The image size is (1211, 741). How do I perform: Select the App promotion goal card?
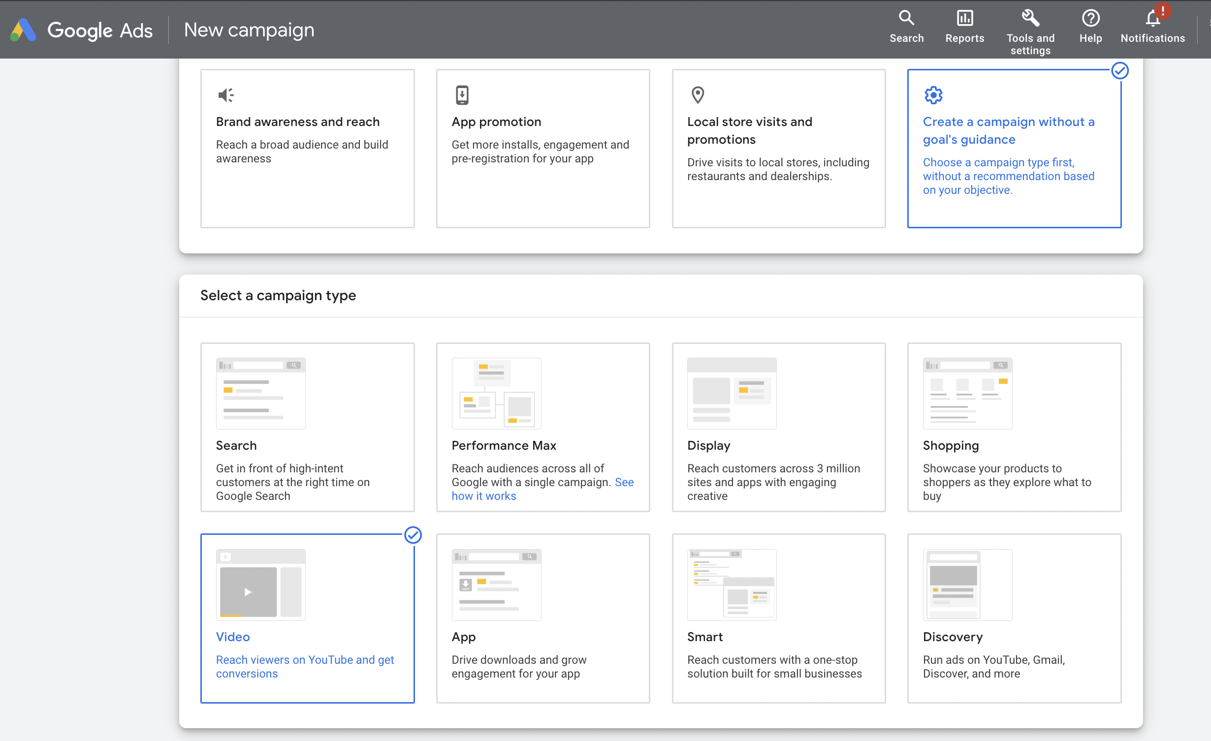tap(543, 149)
